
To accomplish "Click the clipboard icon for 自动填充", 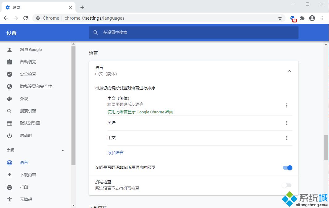I will [10, 62].
